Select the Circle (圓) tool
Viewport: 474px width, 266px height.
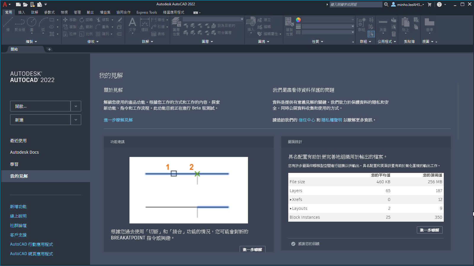[x=32, y=24]
